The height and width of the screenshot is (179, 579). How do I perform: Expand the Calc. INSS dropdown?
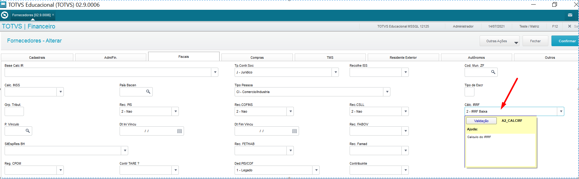[60, 92]
